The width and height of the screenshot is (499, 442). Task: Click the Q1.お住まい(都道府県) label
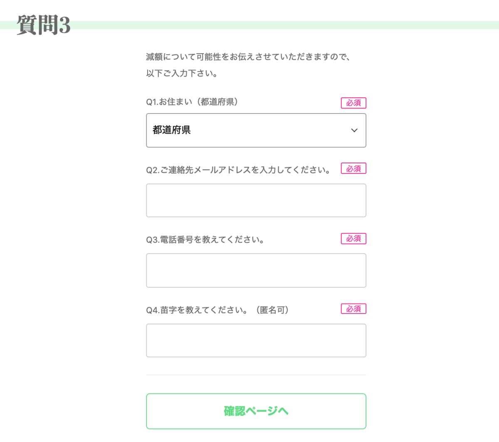pyautogui.click(x=192, y=102)
